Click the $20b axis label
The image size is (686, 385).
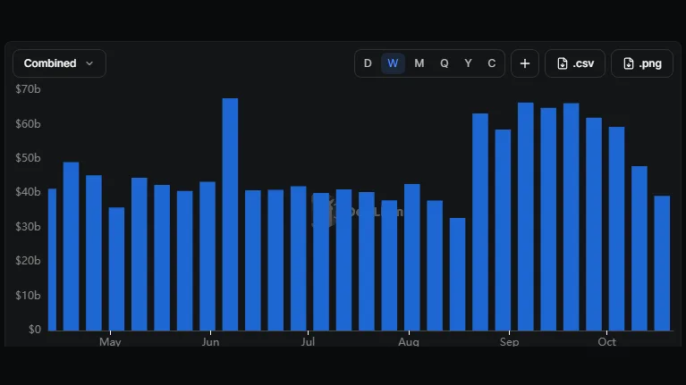(x=28, y=261)
